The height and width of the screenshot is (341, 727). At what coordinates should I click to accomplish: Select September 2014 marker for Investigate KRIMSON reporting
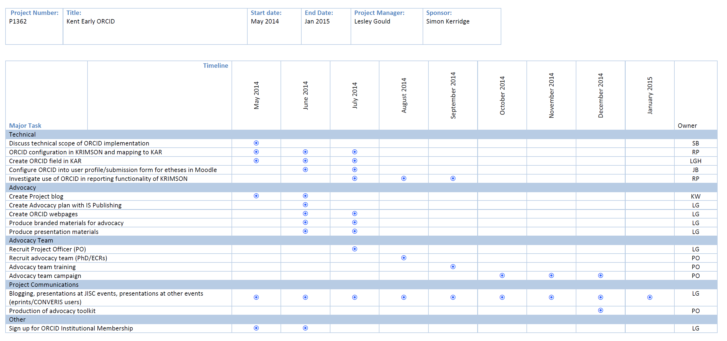453,178
